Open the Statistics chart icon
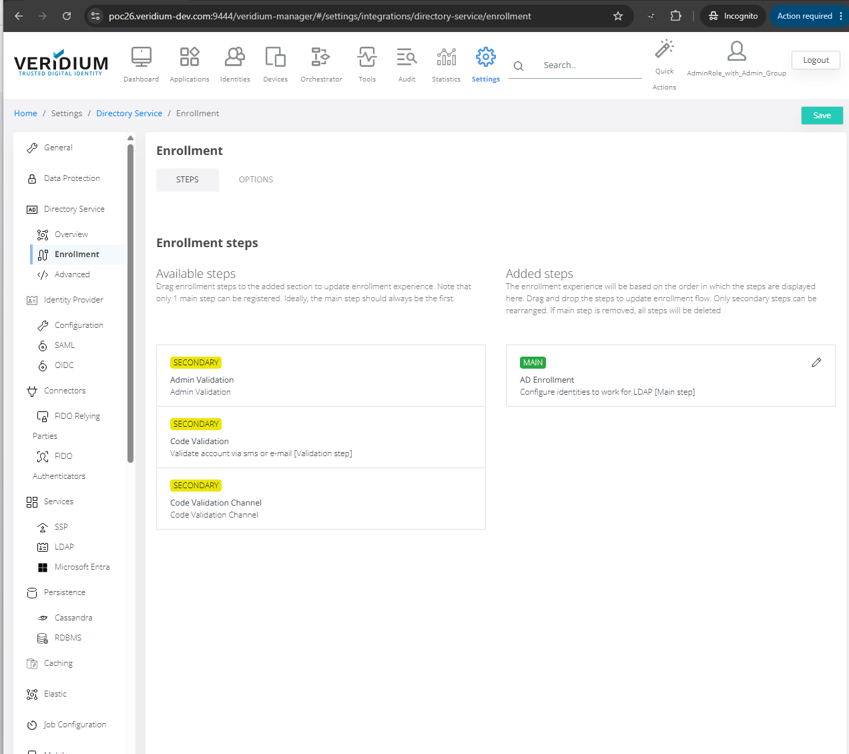 coord(447,57)
